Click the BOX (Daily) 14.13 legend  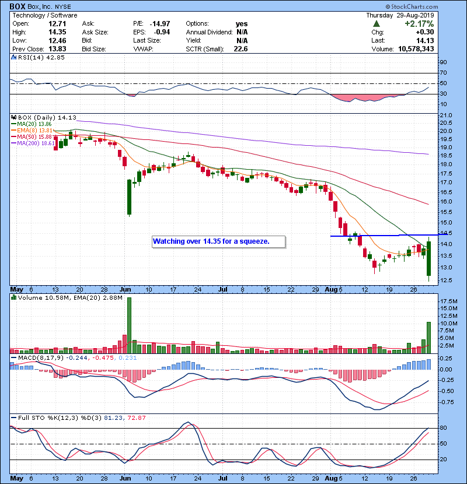tap(47, 118)
